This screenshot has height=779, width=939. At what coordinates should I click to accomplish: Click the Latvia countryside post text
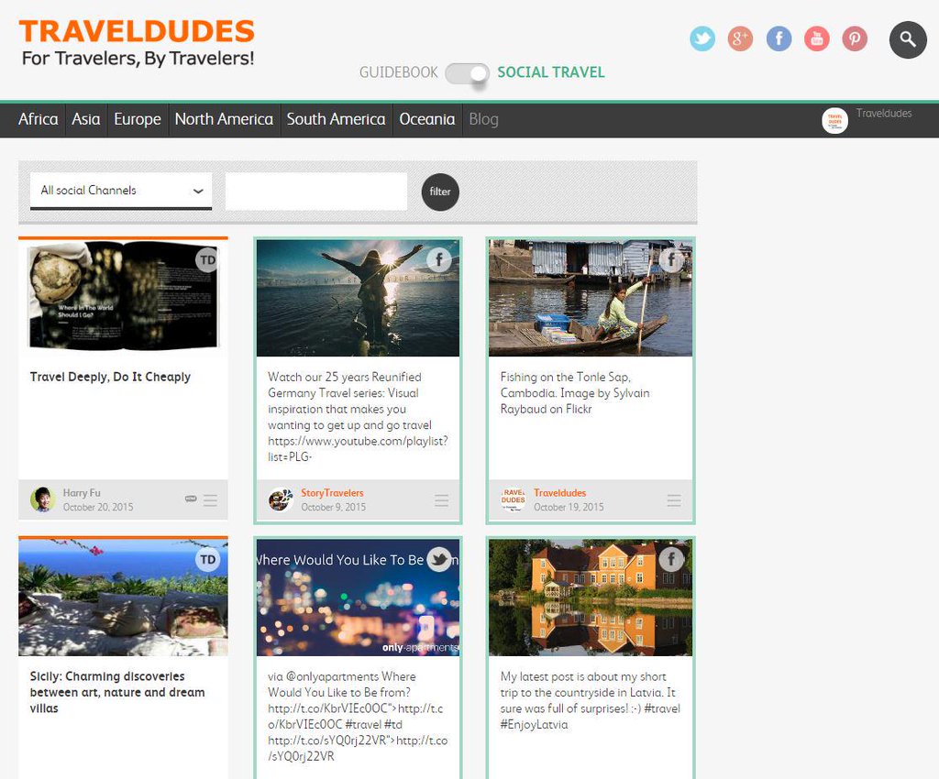591,700
